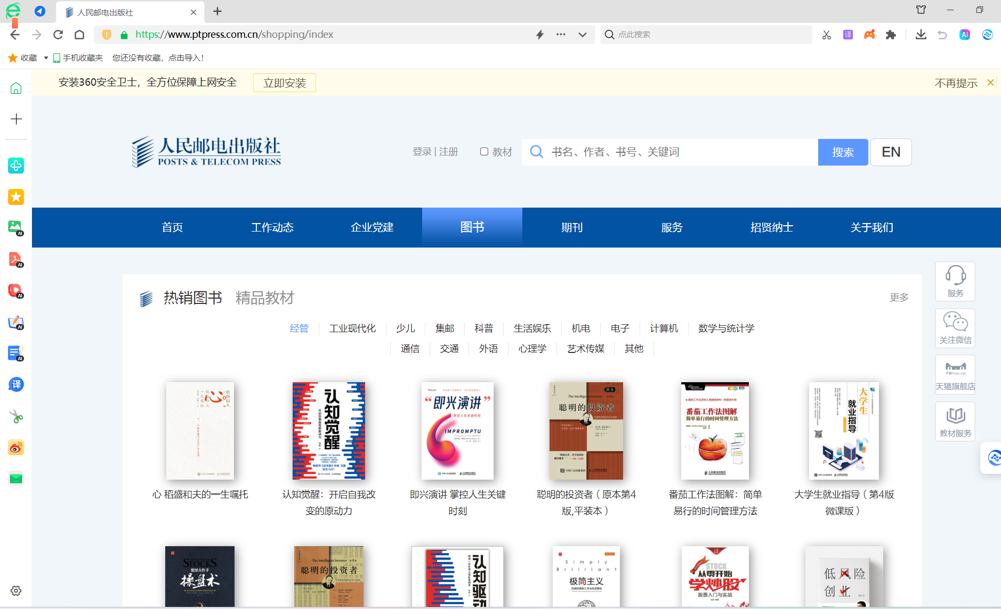Click the login/register link
The image size is (1001, 609).
tap(435, 152)
